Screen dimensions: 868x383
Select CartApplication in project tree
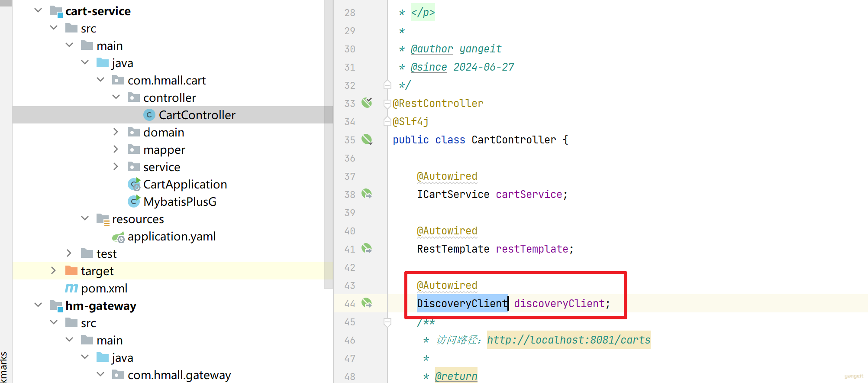[185, 184]
